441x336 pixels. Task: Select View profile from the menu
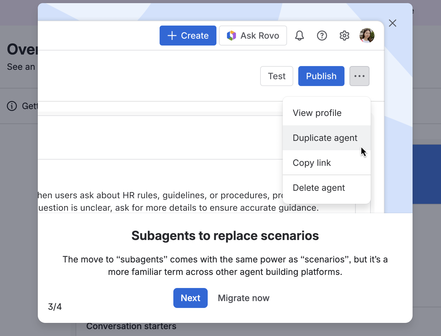(x=327, y=113)
